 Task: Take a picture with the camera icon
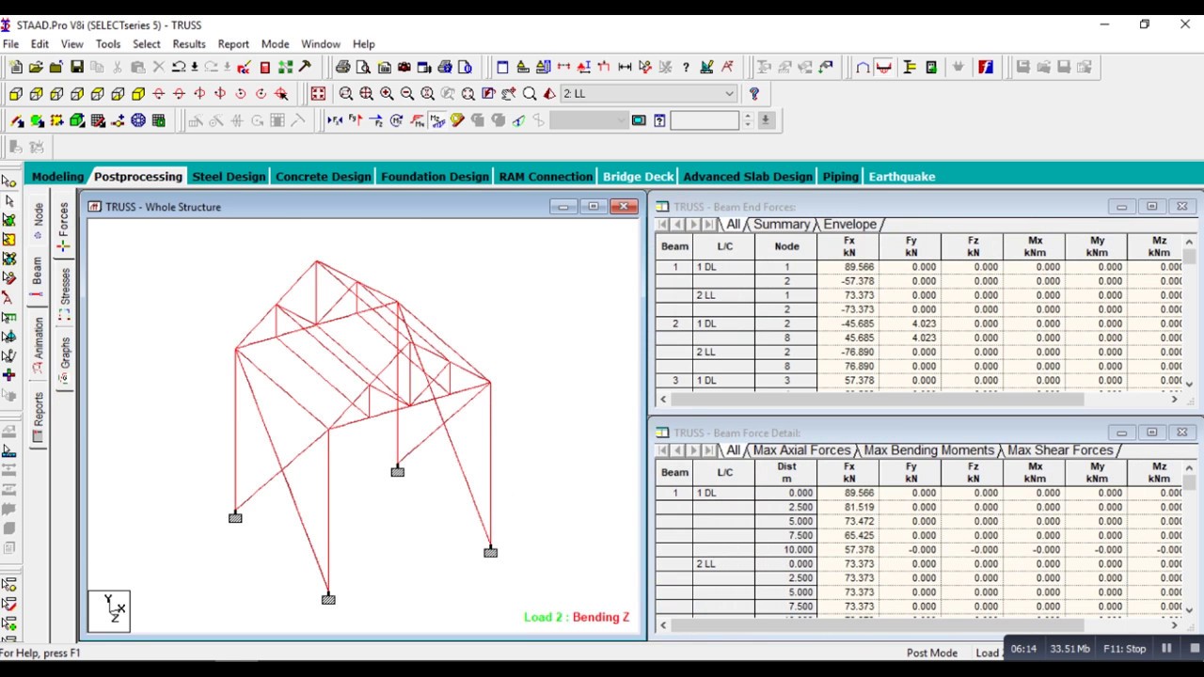click(x=404, y=67)
